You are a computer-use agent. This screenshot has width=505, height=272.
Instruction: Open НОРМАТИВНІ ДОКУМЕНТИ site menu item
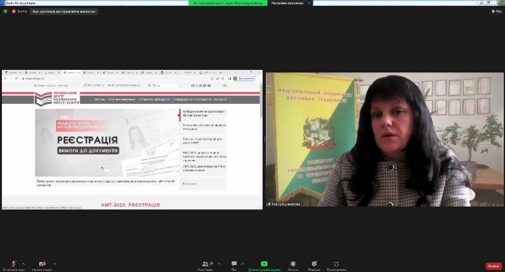154,99
